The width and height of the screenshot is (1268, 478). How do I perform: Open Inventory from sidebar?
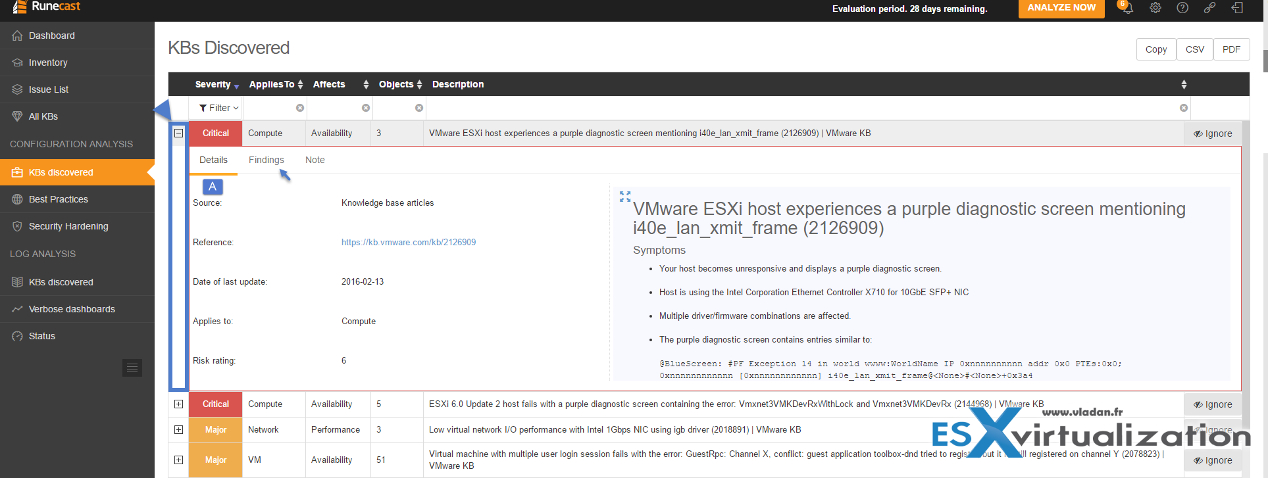point(77,62)
